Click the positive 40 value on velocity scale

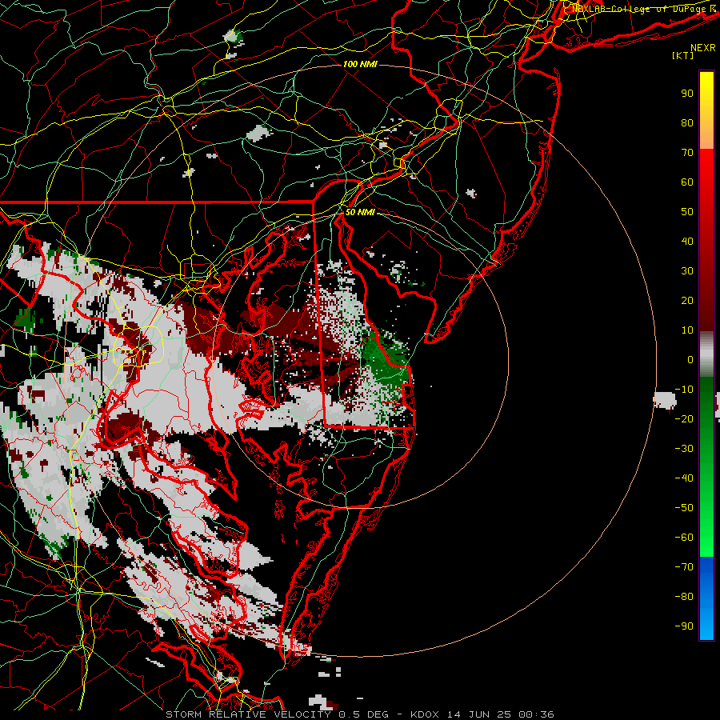pyautogui.click(x=687, y=241)
